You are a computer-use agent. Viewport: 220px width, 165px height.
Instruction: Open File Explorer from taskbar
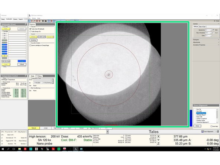19,149
